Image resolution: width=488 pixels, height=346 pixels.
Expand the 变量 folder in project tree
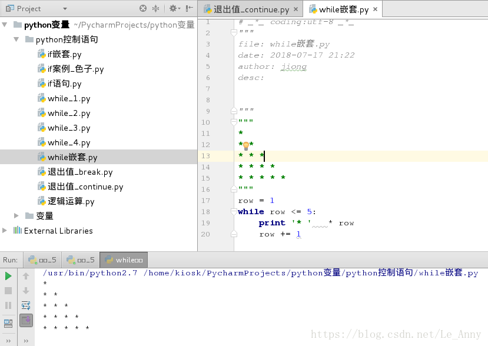click(16, 217)
